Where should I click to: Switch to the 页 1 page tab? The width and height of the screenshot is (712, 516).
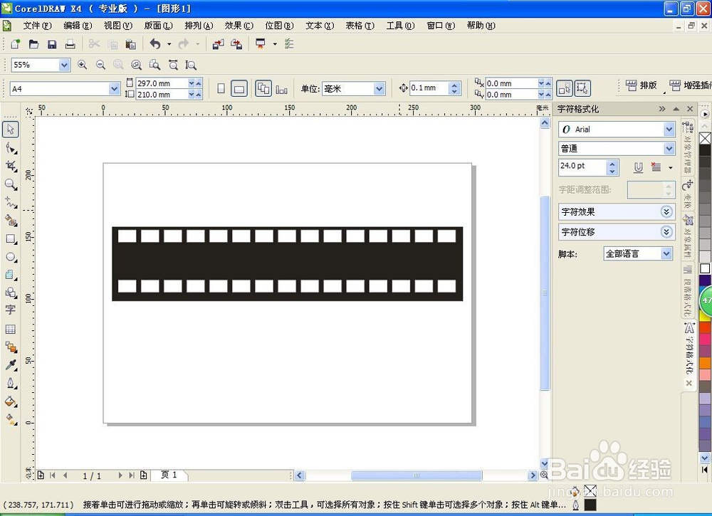click(169, 475)
